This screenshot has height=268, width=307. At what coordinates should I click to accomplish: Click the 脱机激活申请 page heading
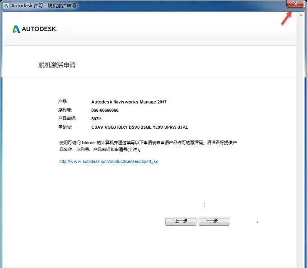point(57,65)
